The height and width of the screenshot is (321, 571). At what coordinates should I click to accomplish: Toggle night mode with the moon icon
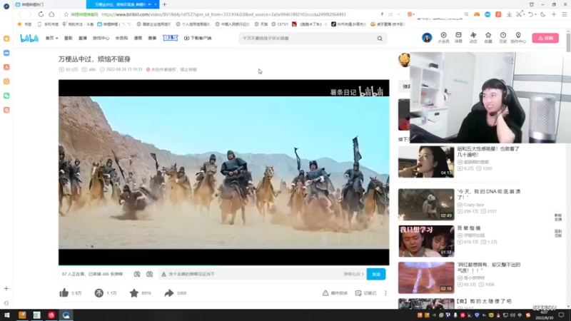543,14
